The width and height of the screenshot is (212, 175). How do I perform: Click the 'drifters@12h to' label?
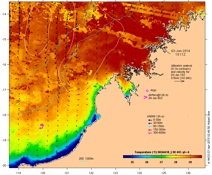158,95
